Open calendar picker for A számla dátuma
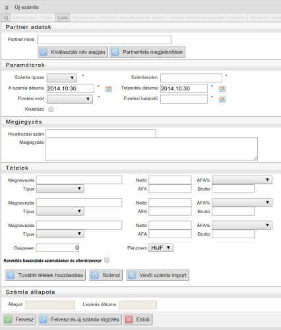The height and width of the screenshot is (330, 281). click(108, 89)
